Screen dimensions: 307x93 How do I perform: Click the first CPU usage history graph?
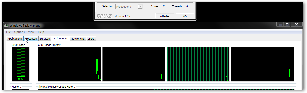(69, 64)
